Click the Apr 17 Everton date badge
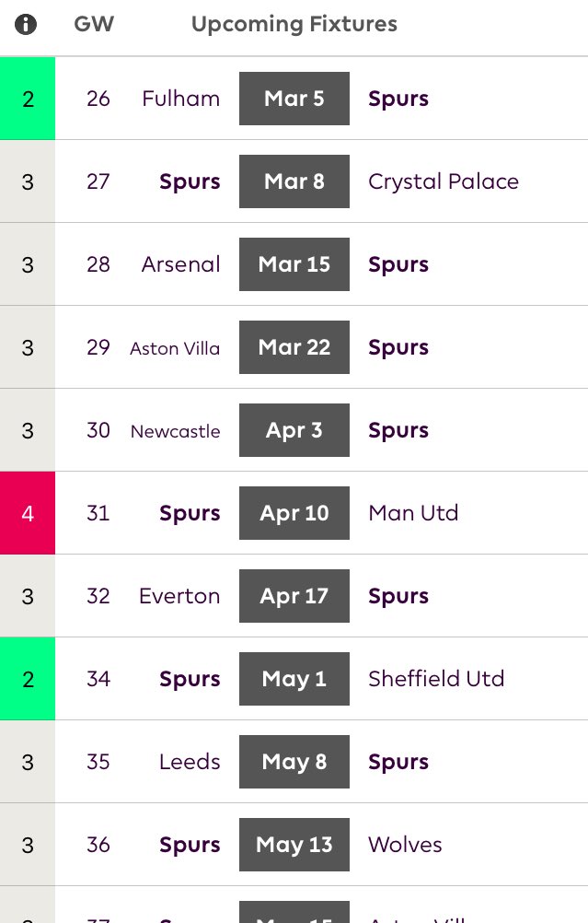This screenshot has width=588, height=923. tap(294, 596)
